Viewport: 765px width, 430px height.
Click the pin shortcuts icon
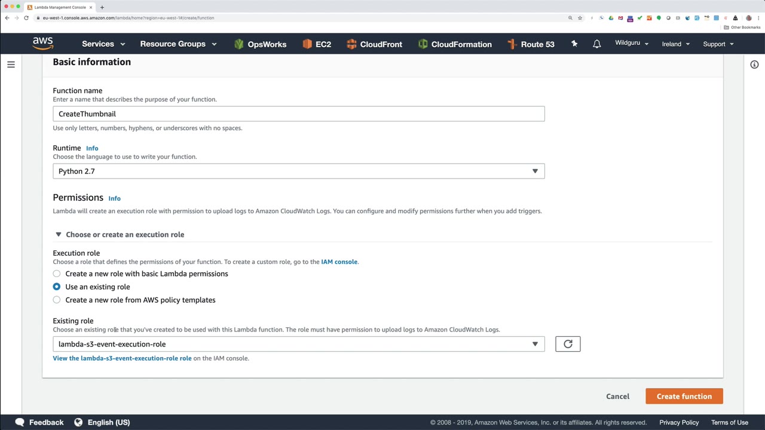click(x=574, y=44)
